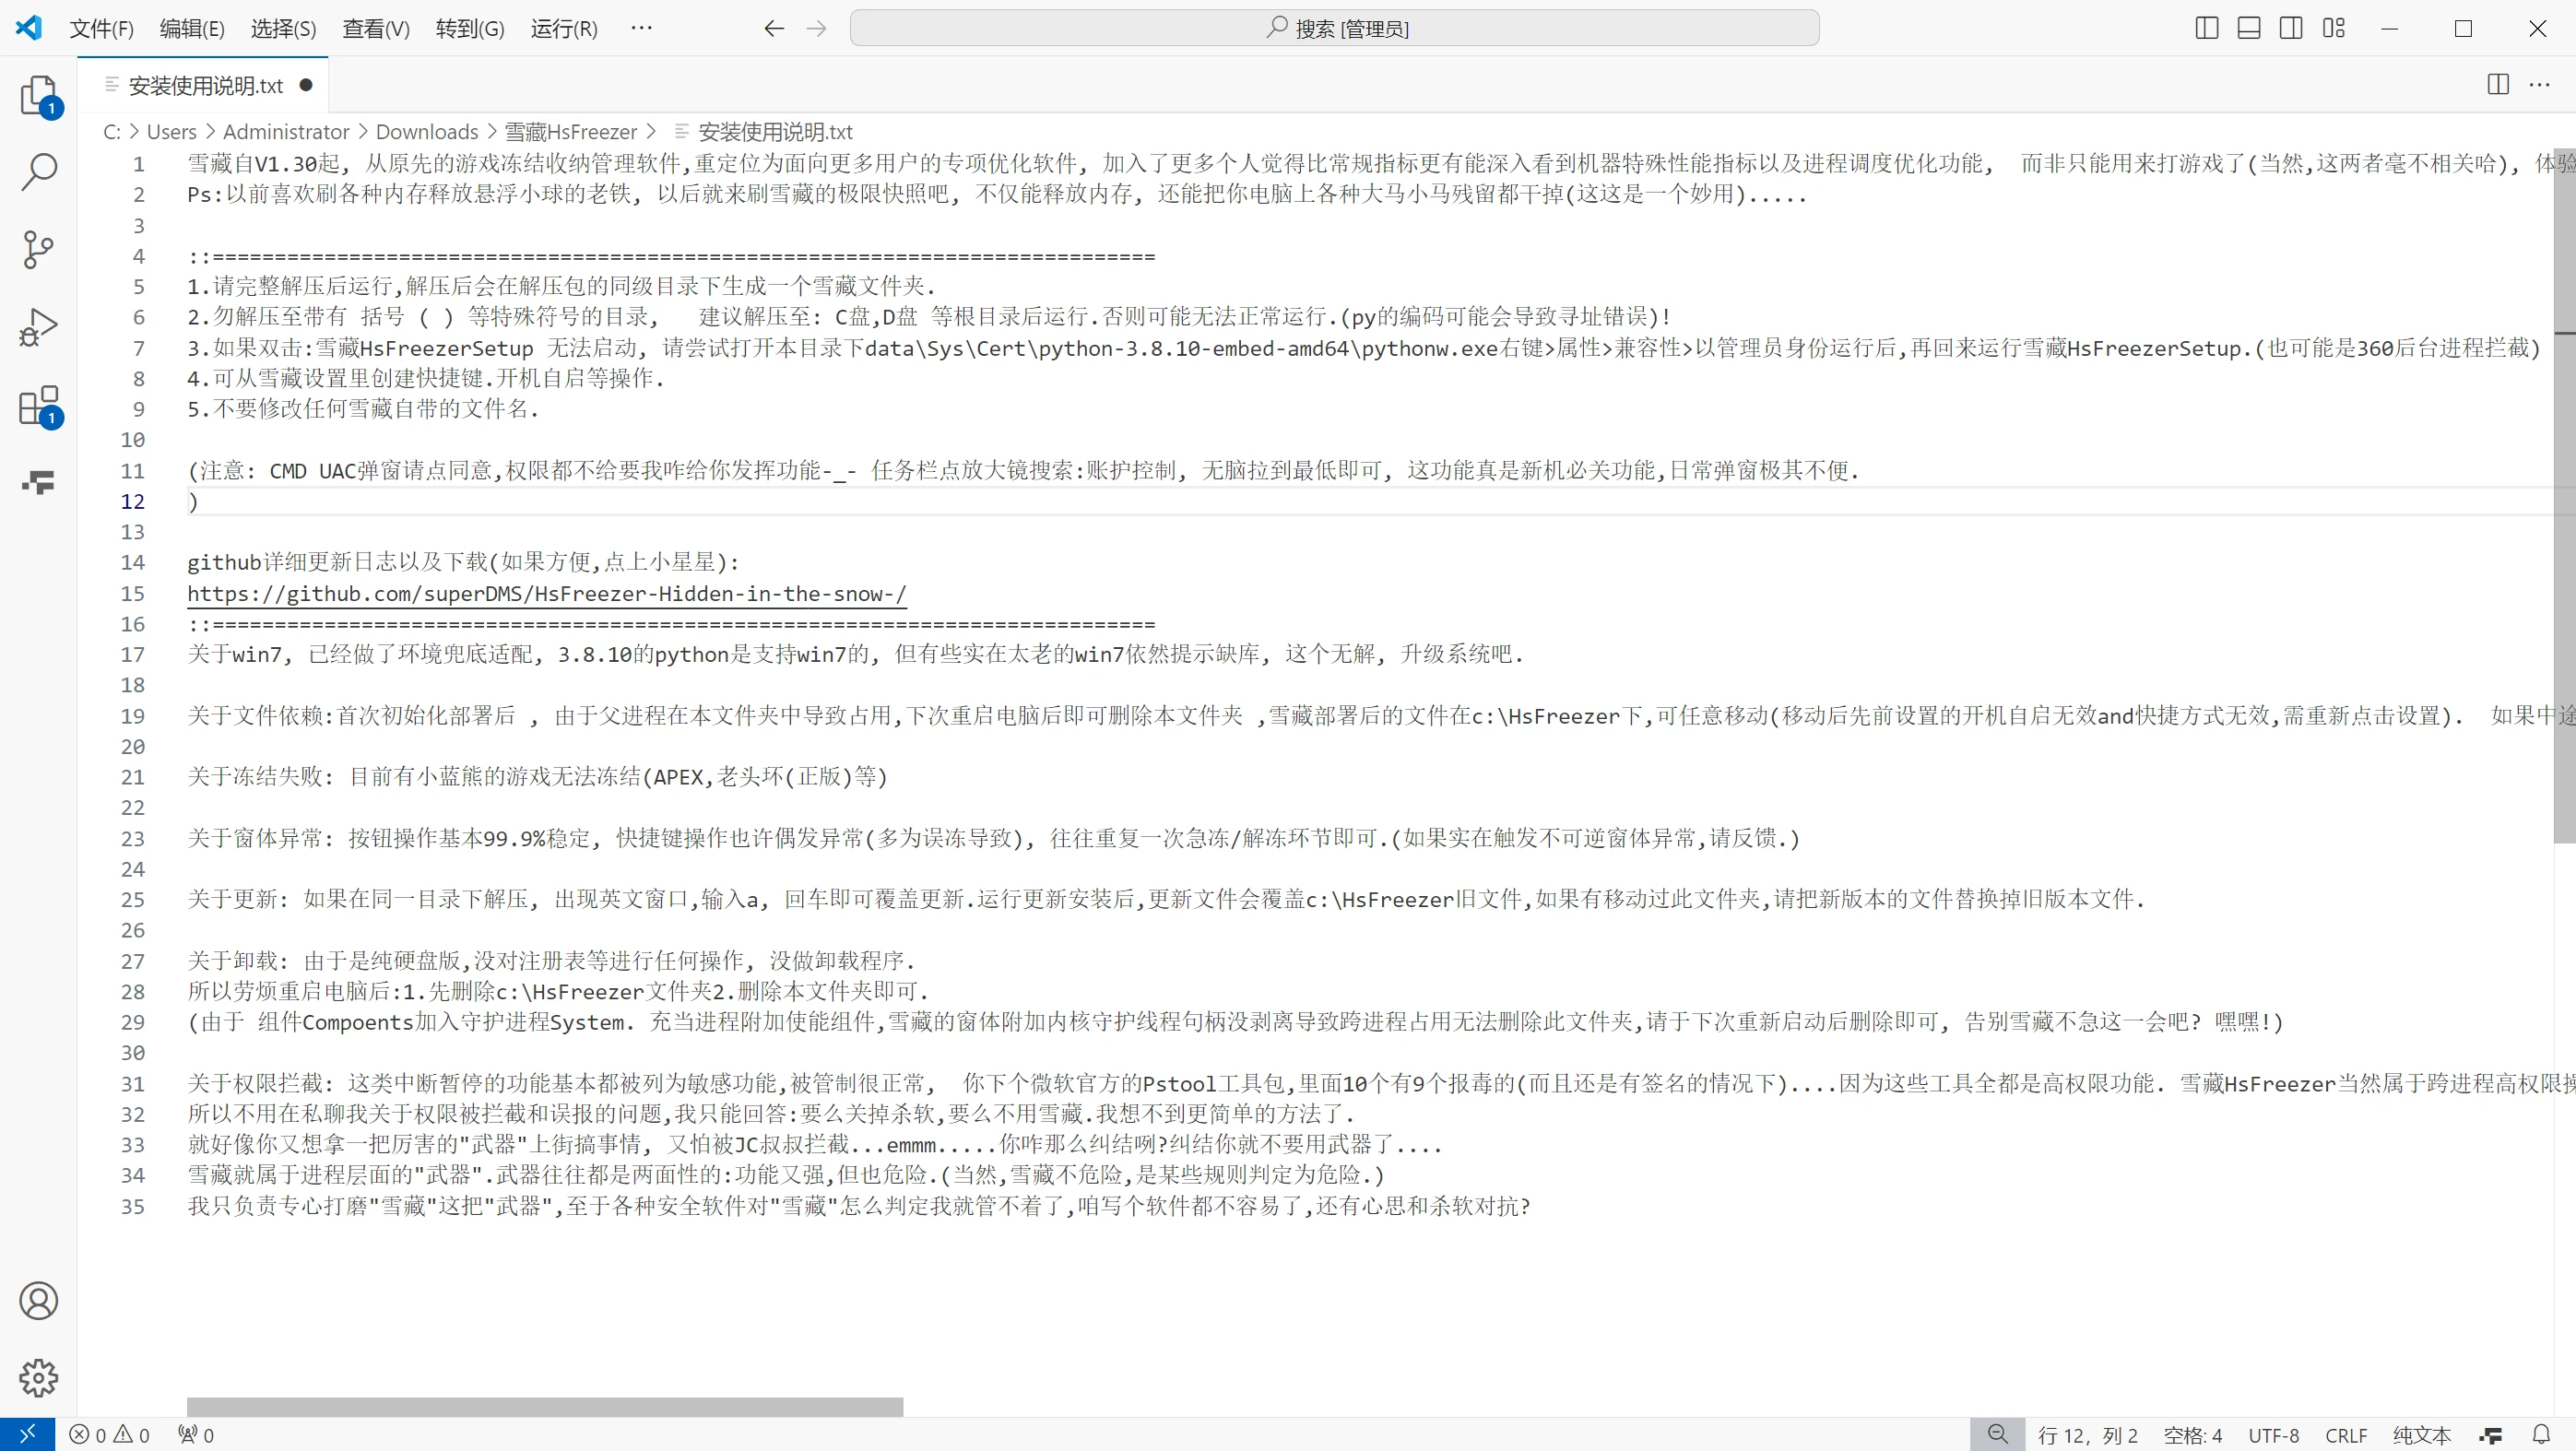The width and height of the screenshot is (2576, 1451).
Task: Toggle the bottom panel layout icon
Action: point(2249,28)
